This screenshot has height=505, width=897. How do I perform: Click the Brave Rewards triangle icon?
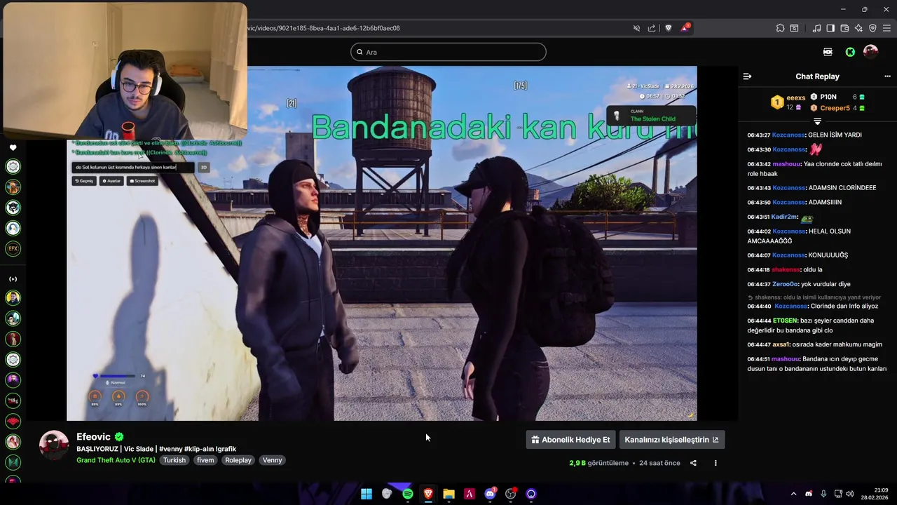685,28
